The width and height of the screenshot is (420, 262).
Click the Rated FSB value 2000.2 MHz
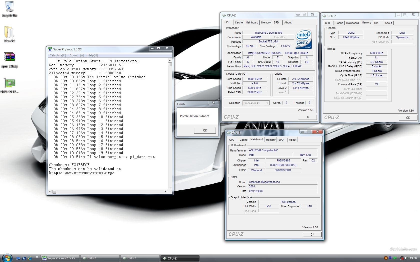point(254,92)
